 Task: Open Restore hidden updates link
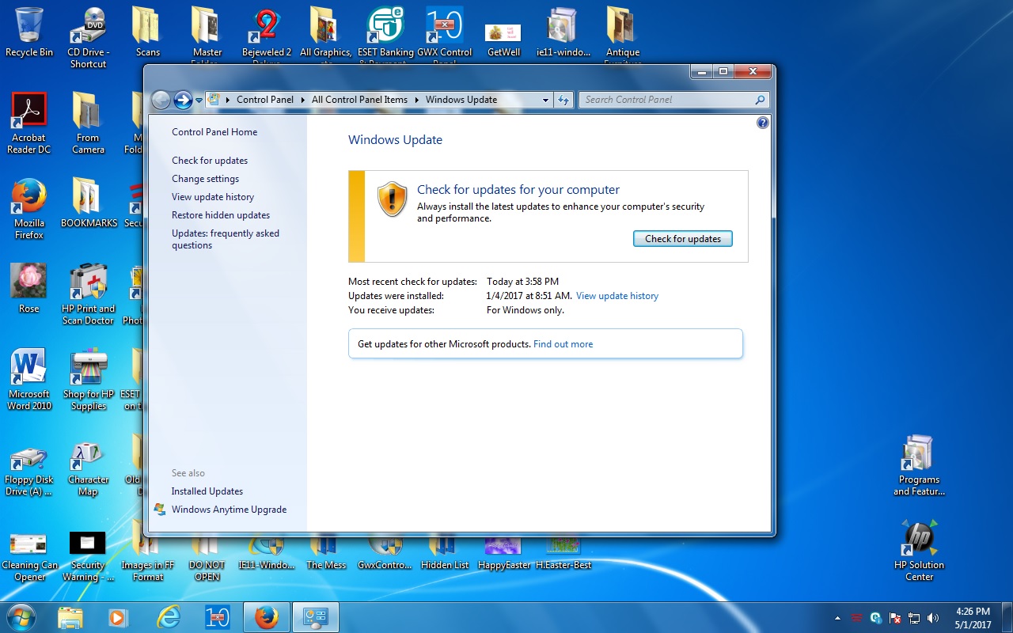[x=221, y=215]
